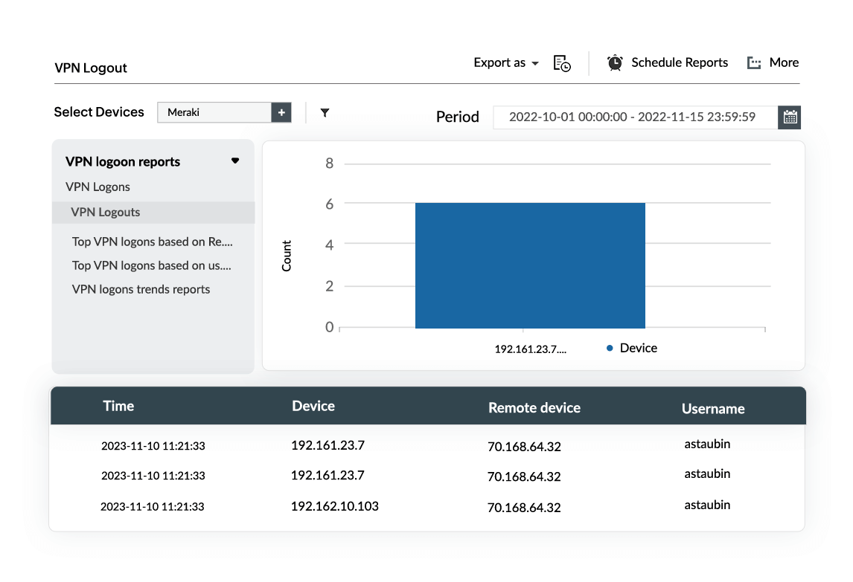
Task: Toggle the Device legend dot
Action: pos(610,348)
